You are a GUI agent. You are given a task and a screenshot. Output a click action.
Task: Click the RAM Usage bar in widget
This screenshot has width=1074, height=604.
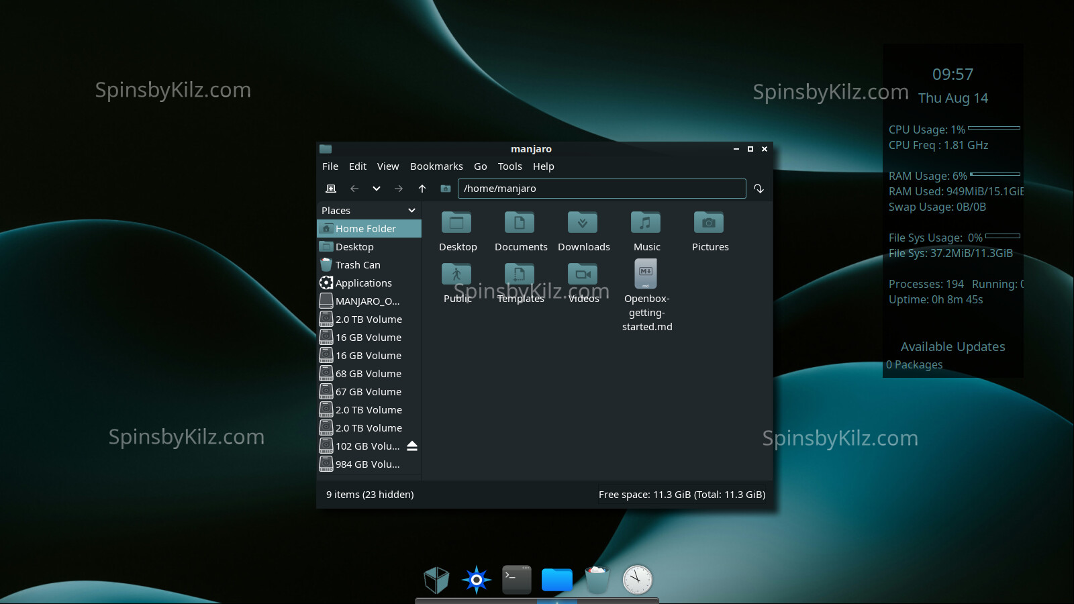995,174
